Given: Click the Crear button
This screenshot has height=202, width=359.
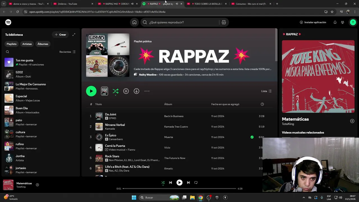Looking at the screenshot, I should coord(60,35).
